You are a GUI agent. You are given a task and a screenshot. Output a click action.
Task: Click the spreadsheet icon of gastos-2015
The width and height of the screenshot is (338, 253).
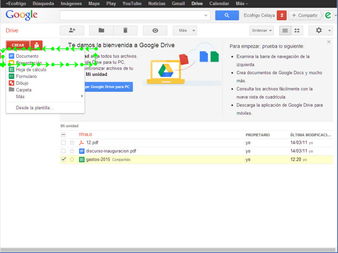tap(82, 159)
